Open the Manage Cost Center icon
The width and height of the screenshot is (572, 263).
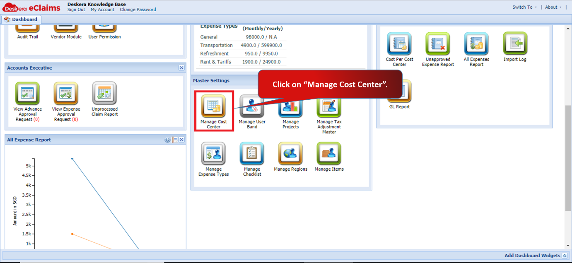pos(213,106)
